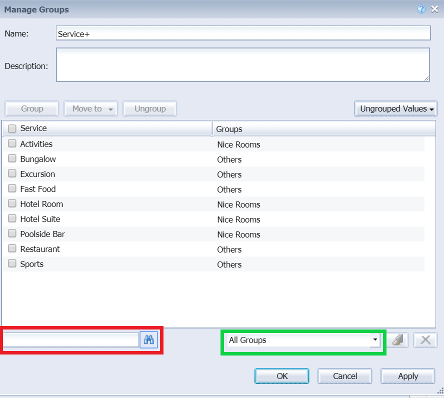Open the help question mark icon

(x=421, y=9)
